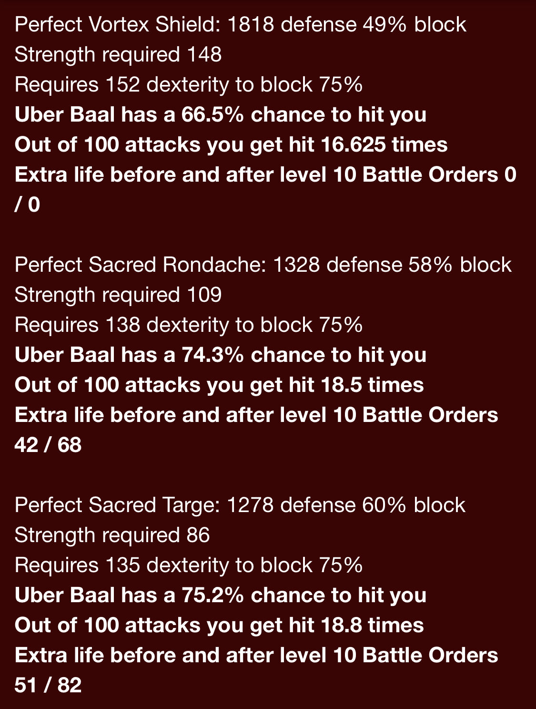
Task: Click Extra life line above 42 / 68
Action: pyautogui.click(x=256, y=415)
